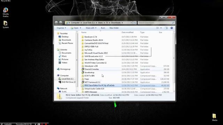223x125 pixels.
Task: Show the preview pane
Action: click(166, 28)
